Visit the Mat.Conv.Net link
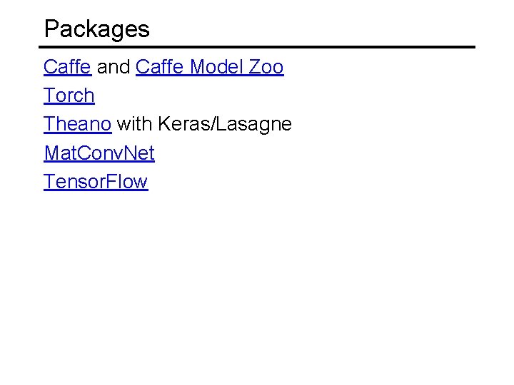Screen dimensions: 514x385 click(x=99, y=153)
